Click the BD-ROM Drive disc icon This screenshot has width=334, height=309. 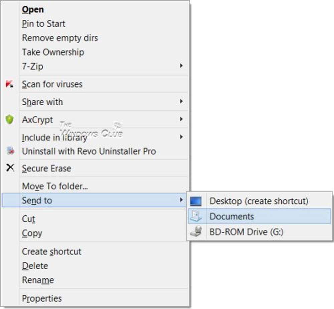(x=196, y=232)
